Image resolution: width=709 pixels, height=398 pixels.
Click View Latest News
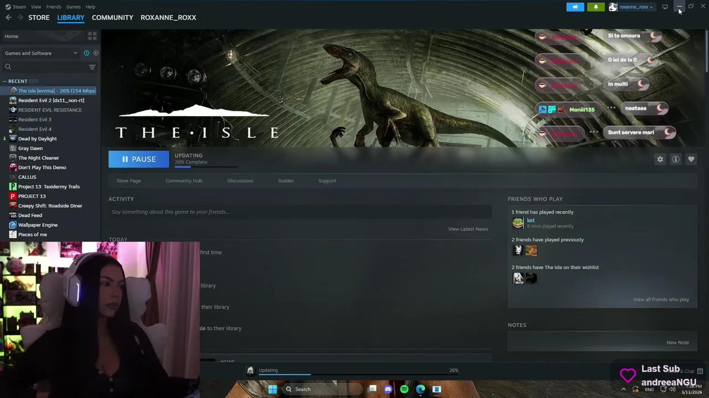coord(468,229)
